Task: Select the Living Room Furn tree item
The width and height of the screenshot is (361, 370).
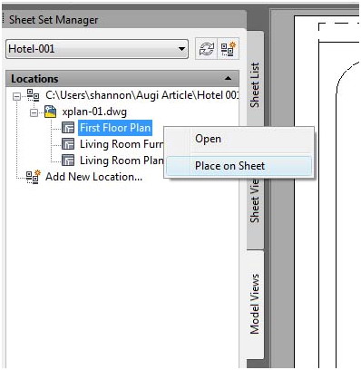Action: coord(122,144)
